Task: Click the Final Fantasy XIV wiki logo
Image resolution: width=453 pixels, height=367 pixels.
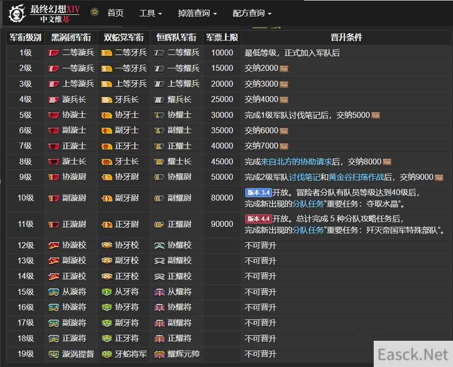Action: (44, 13)
